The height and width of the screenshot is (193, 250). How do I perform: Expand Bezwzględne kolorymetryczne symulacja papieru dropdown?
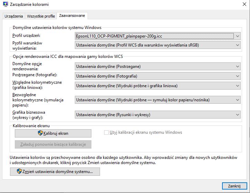tap(158, 100)
